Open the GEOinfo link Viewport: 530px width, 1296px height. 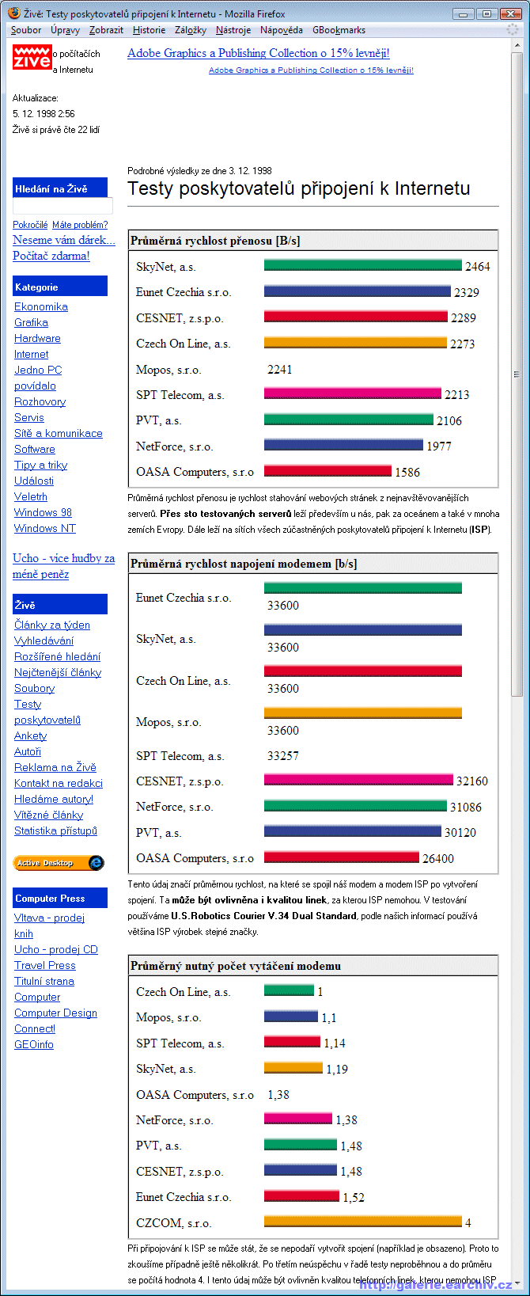click(x=34, y=1044)
